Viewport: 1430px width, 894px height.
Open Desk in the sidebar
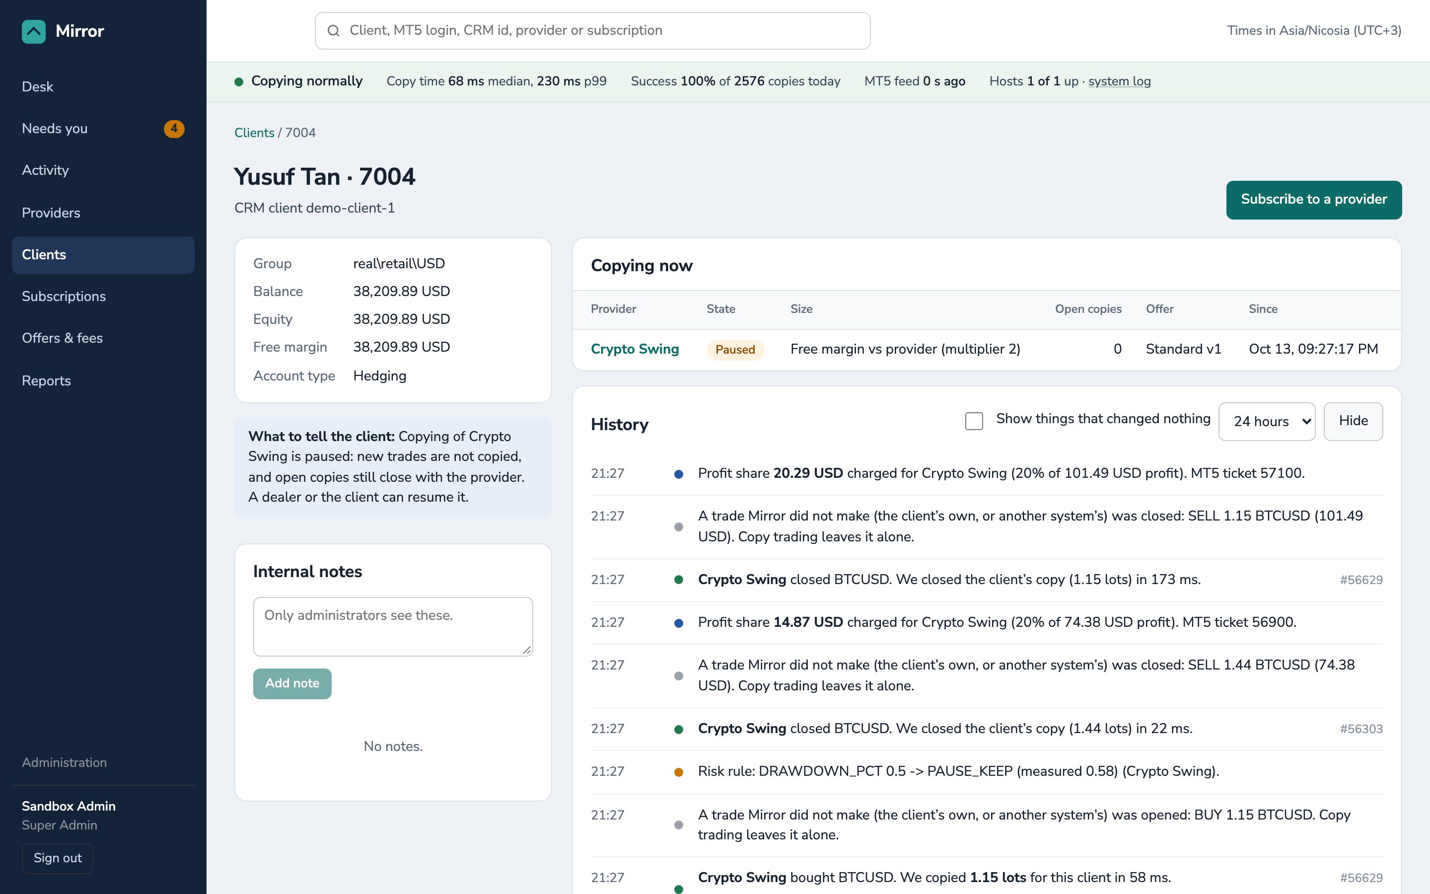(103, 87)
